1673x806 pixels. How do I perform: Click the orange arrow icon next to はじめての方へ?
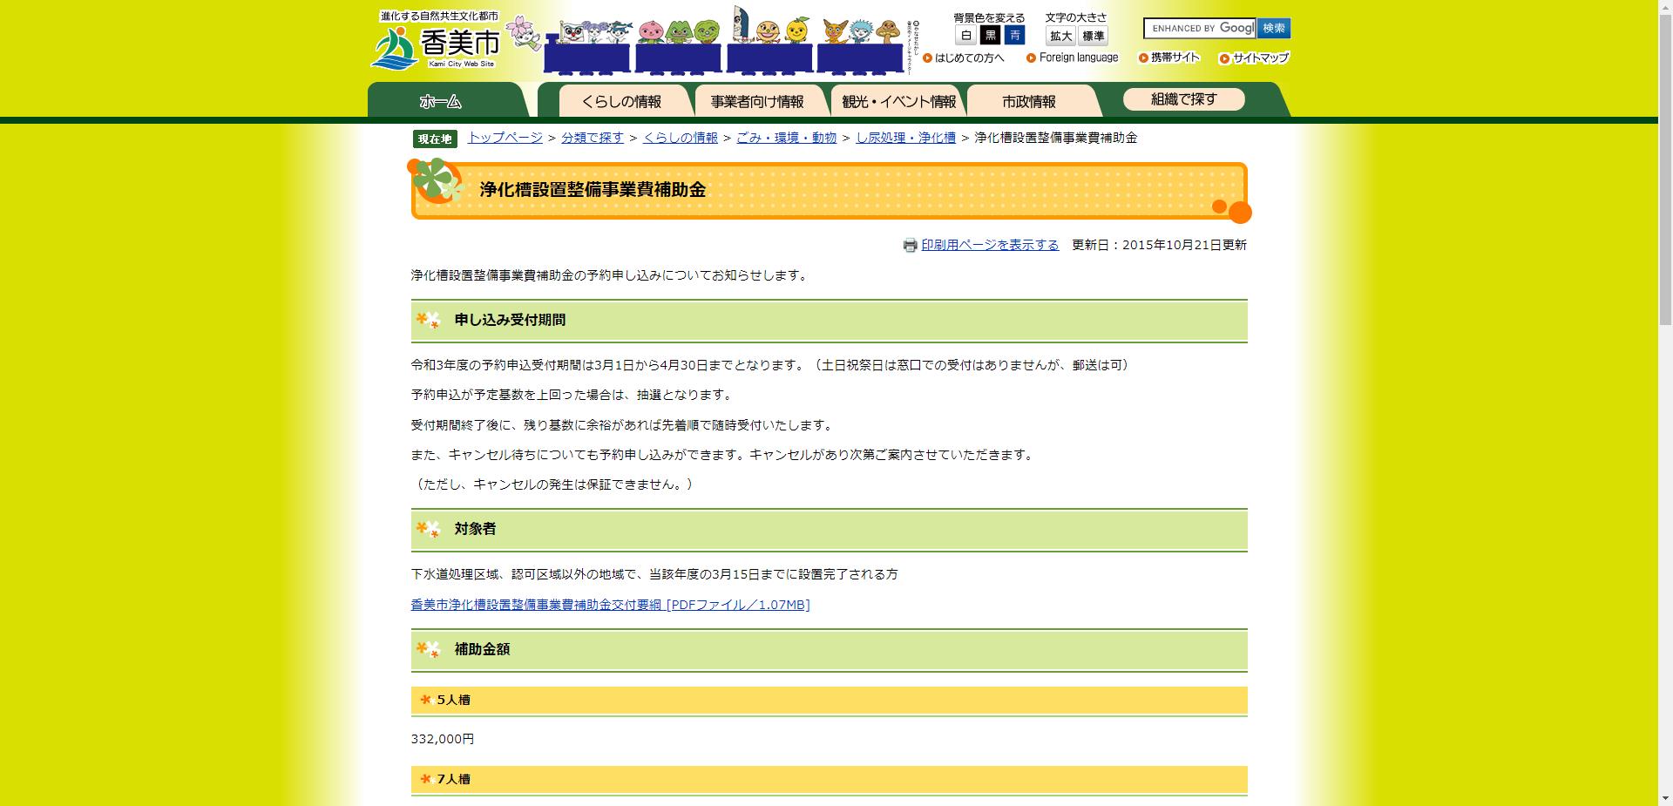pos(926,58)
